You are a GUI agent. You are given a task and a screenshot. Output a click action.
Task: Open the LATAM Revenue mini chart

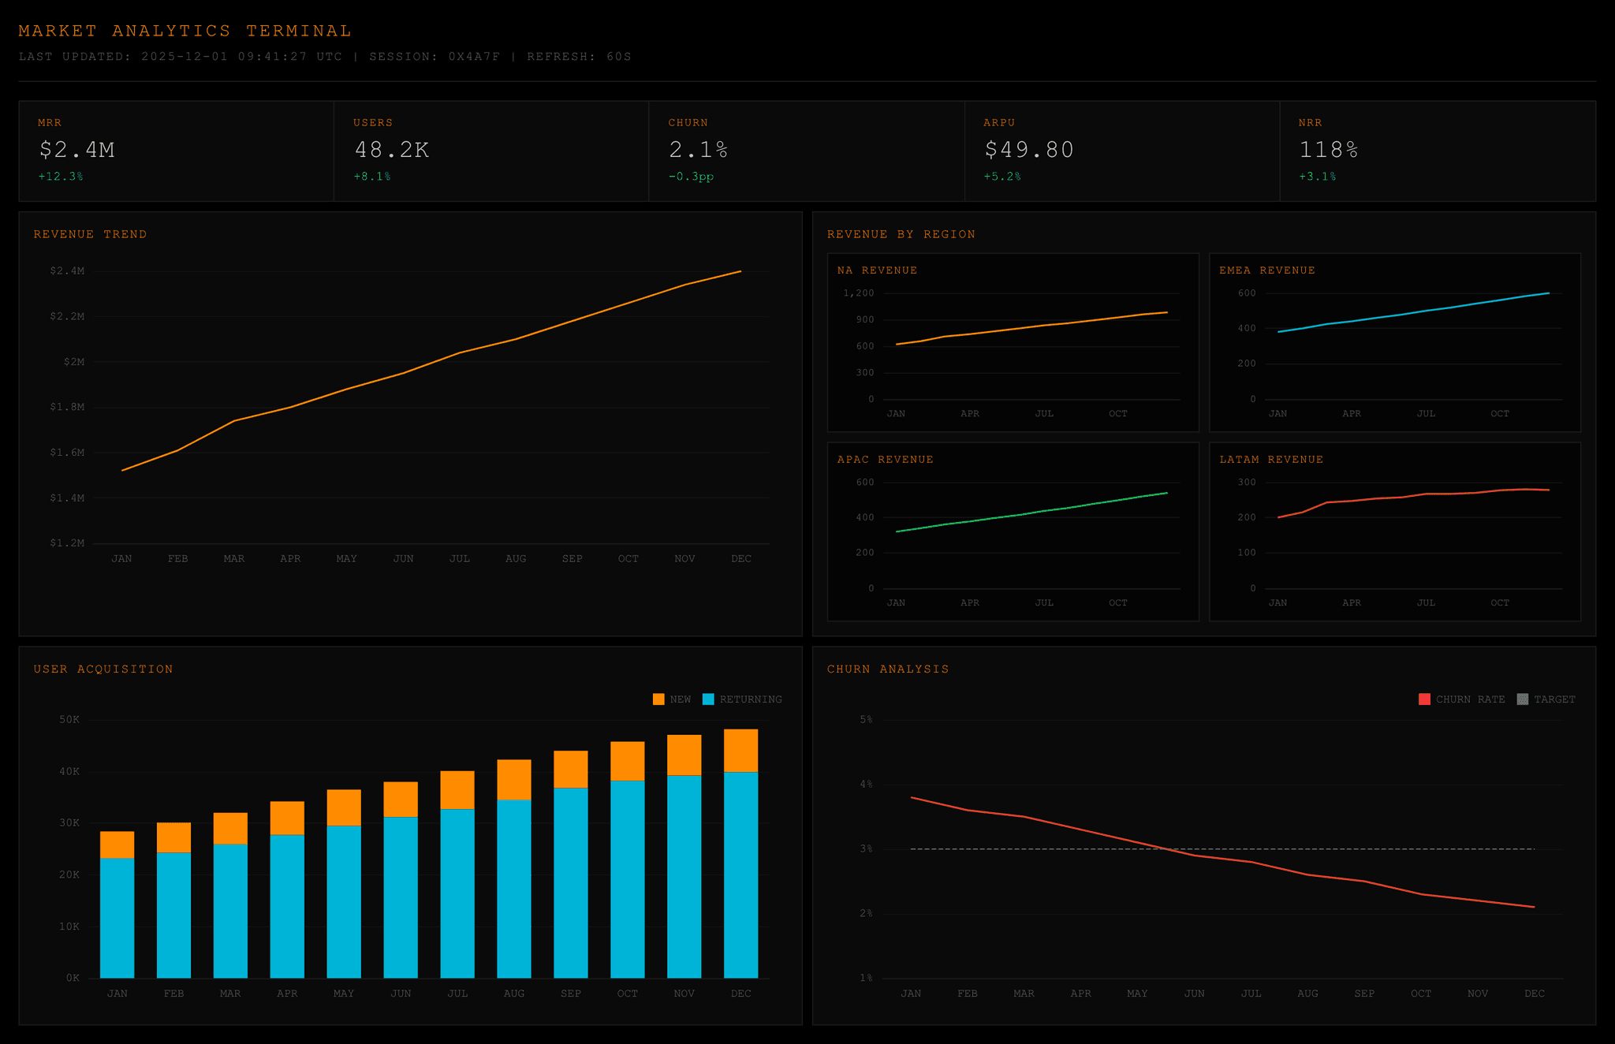[1394, 531]
